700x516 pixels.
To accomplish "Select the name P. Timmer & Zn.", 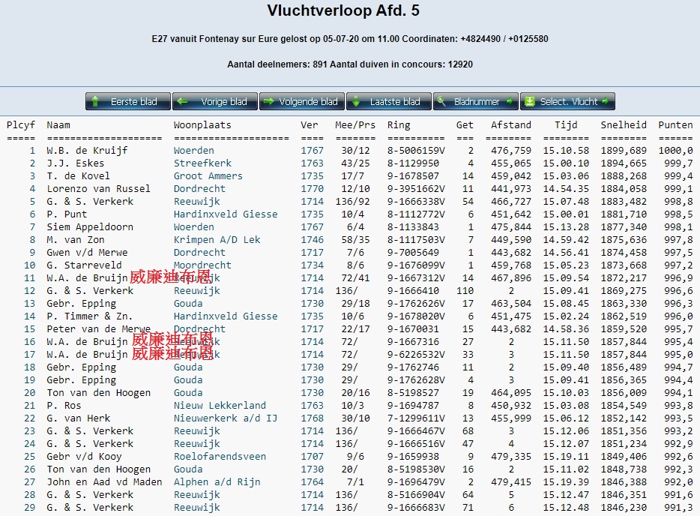I will (x=90, y=316).
